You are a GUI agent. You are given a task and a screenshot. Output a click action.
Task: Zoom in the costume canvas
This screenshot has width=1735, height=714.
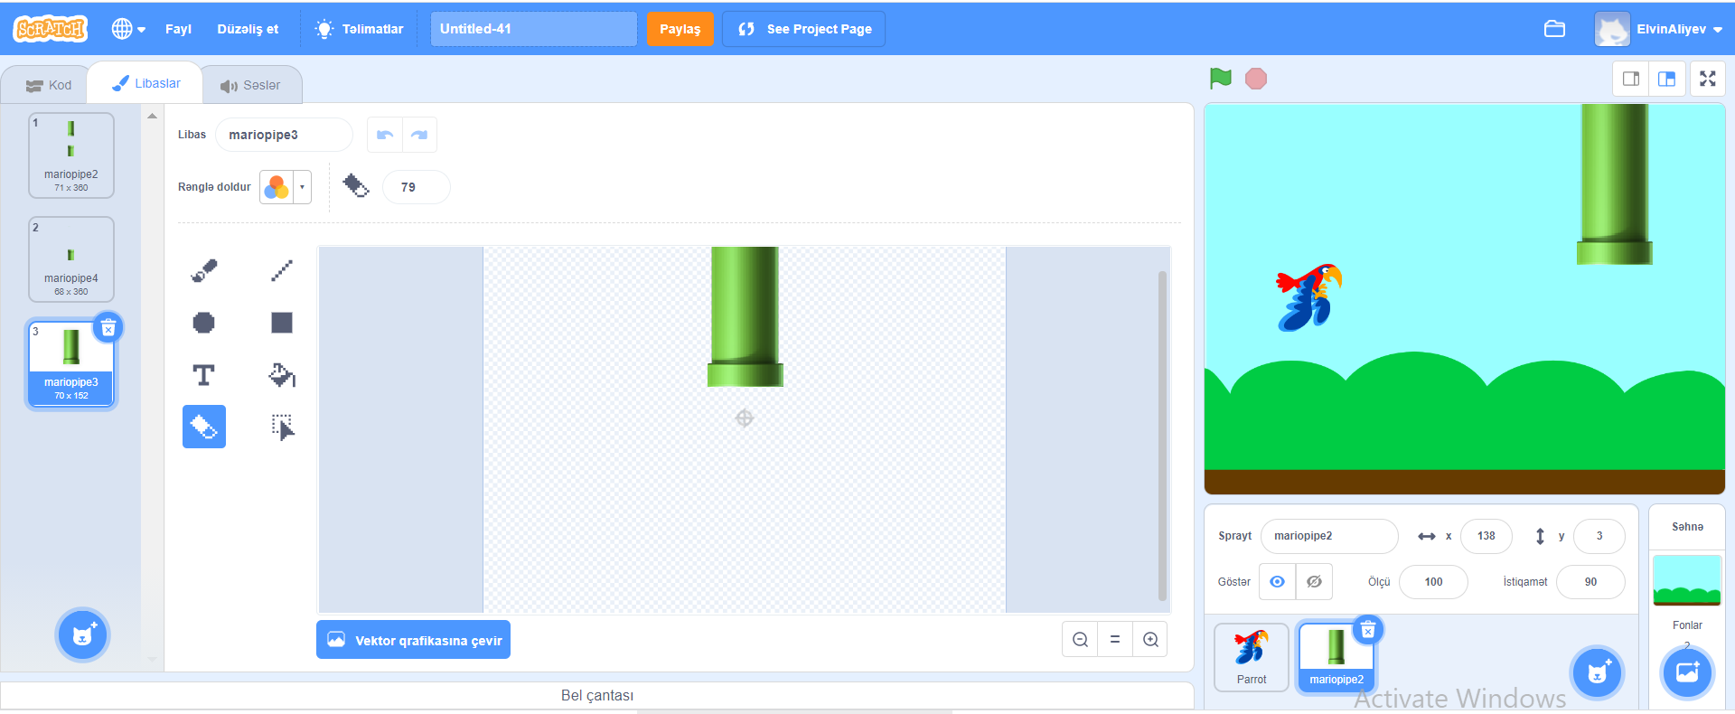(1150, 640)
